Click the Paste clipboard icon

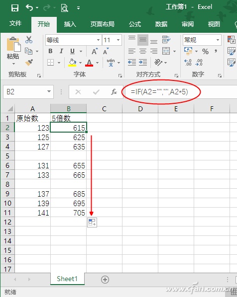coord(13,44)
